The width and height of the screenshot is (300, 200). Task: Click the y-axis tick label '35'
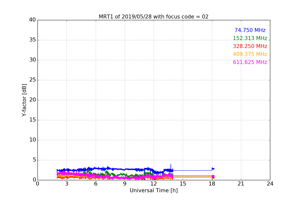pyautogui.click(x=32, y=40)
